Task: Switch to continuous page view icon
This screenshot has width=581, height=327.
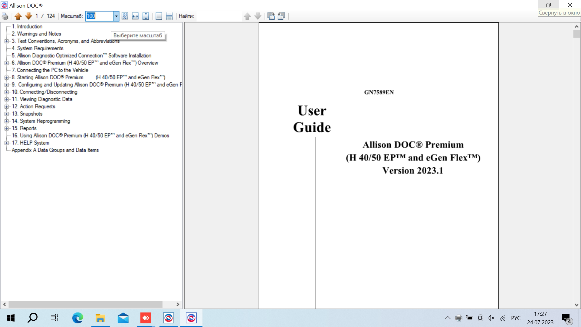Action: [x=169, y=16]
